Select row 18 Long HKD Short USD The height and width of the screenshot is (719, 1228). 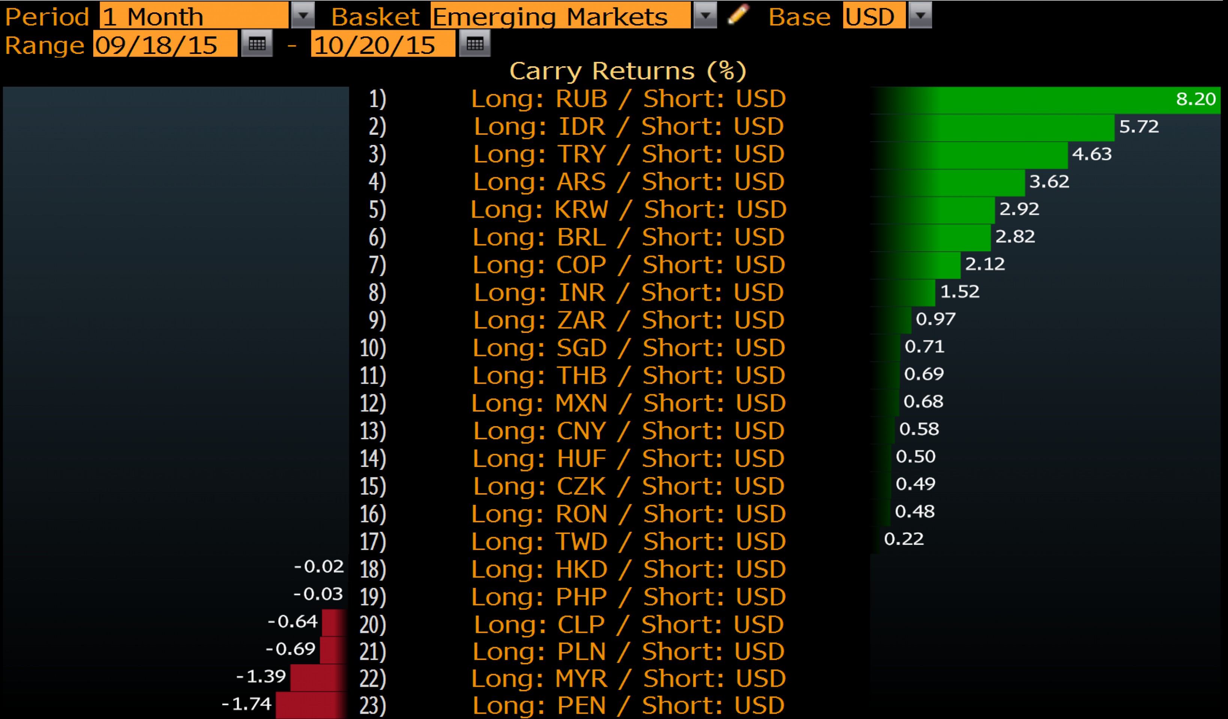click(628, 570)
